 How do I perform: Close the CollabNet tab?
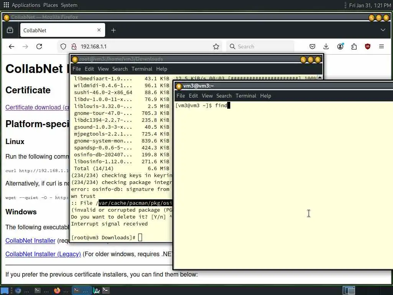(99, 30)
